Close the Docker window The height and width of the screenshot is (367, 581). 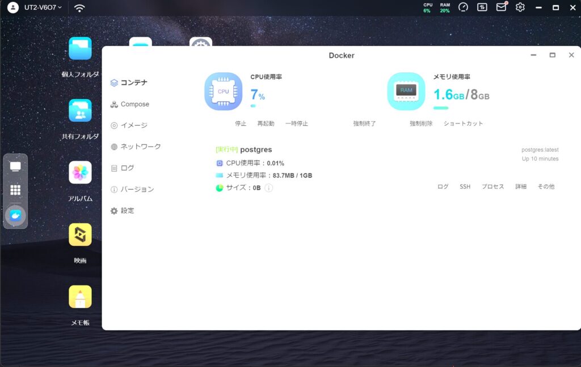(571, 55)
